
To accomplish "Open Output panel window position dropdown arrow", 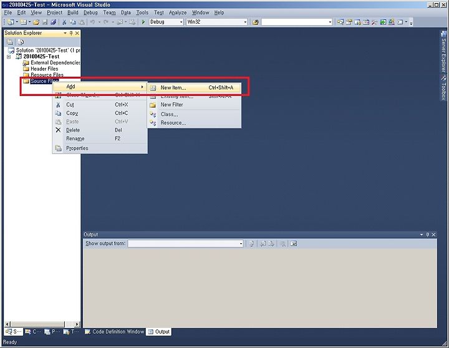I will (x=422, y=234).
